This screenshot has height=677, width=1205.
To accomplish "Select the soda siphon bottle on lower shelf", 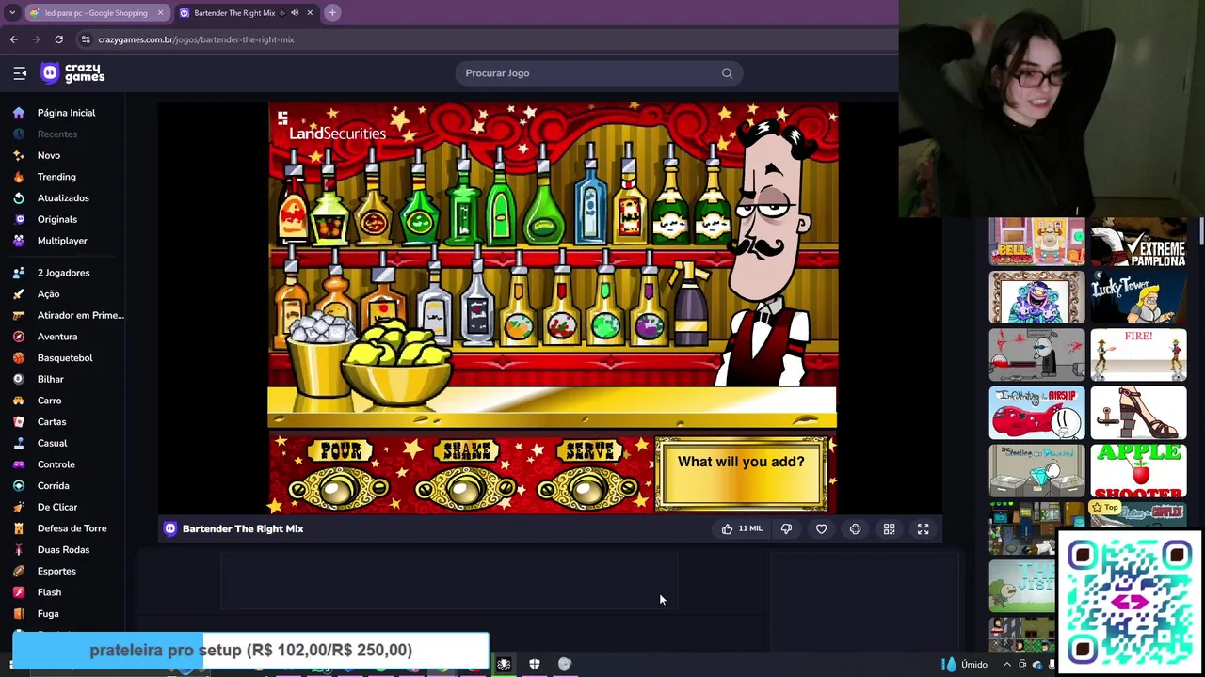I will pyautogui.click(x=690, y=306).
